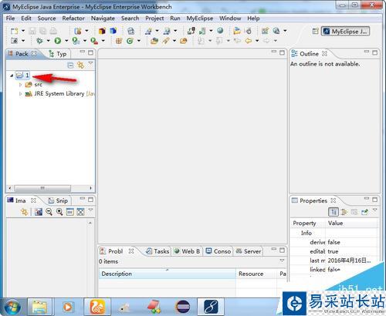Toggle Show Advanced Properties in Properties view
The height and width of the screenshot is (316, 386).
(x=344, y=212)
